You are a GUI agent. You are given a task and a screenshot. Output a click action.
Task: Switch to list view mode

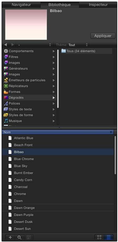click(109, 237)
